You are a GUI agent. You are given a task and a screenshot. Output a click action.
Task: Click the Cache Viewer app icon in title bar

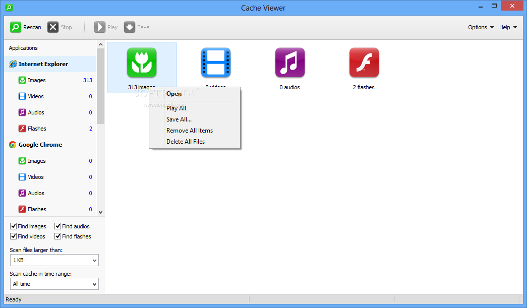9,7
